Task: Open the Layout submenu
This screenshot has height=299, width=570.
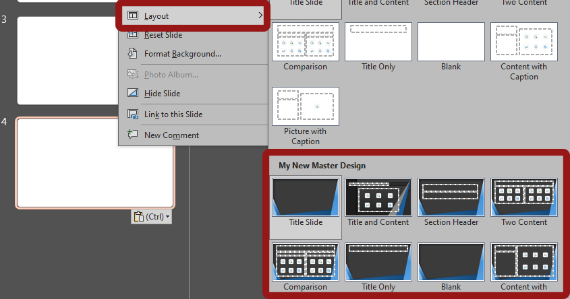Action: (x=193, y=15)
